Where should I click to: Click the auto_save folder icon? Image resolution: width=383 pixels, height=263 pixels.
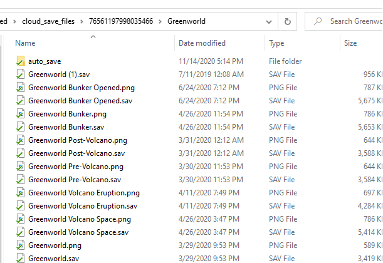tap(21, 61)
